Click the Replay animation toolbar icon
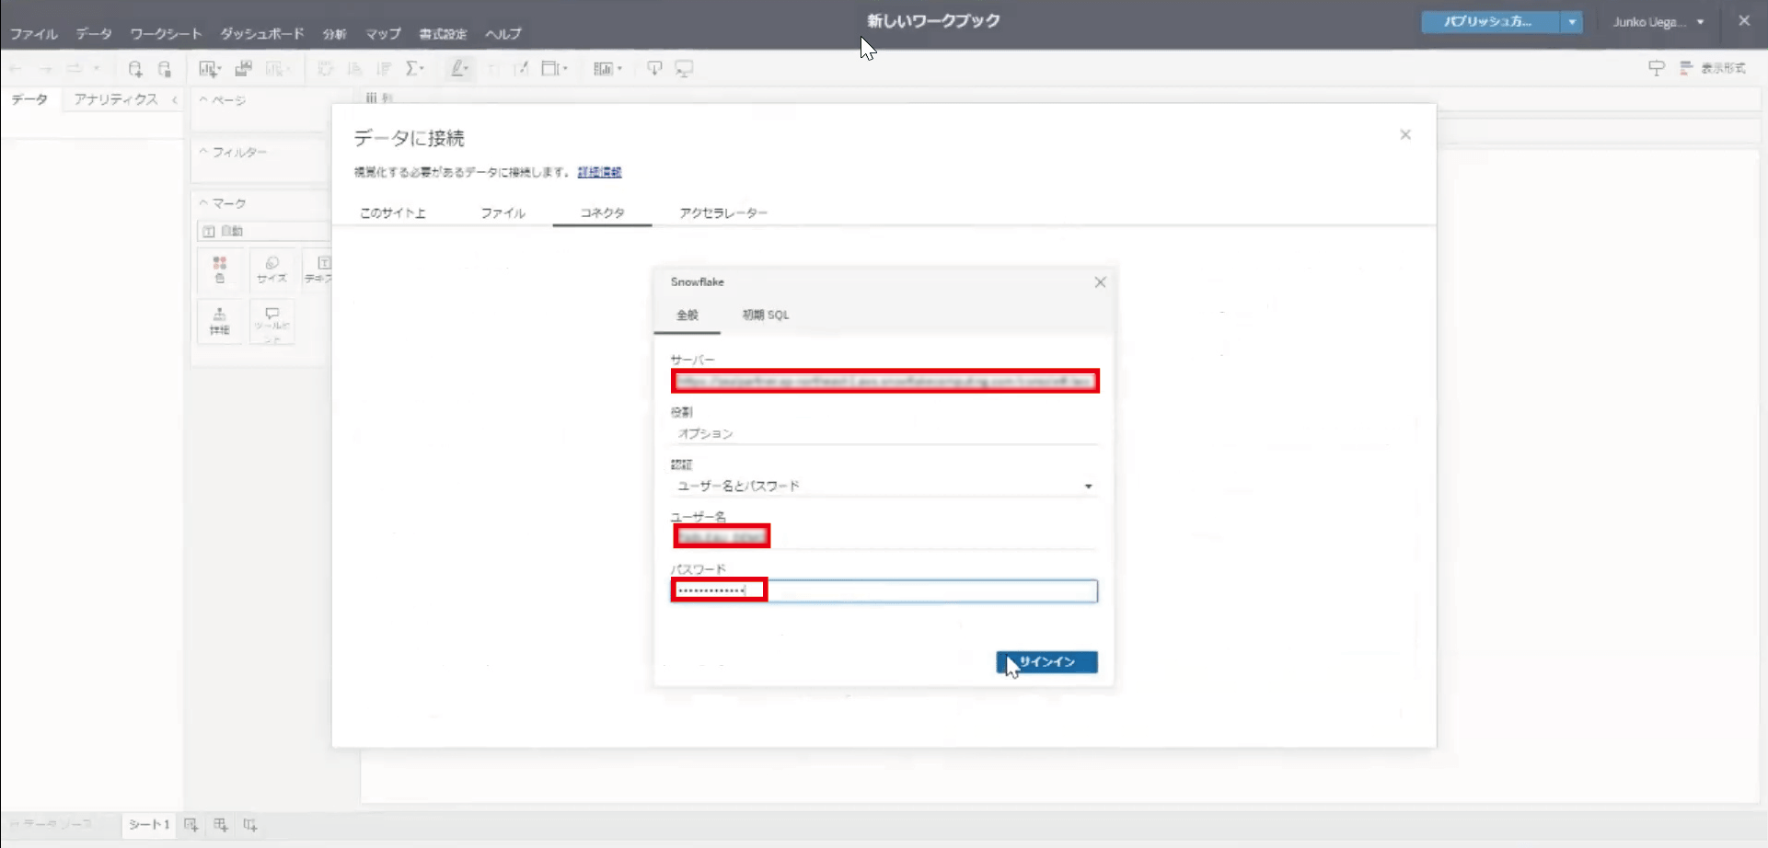This screenshot has height=848, width=1768. coord(75,69)
